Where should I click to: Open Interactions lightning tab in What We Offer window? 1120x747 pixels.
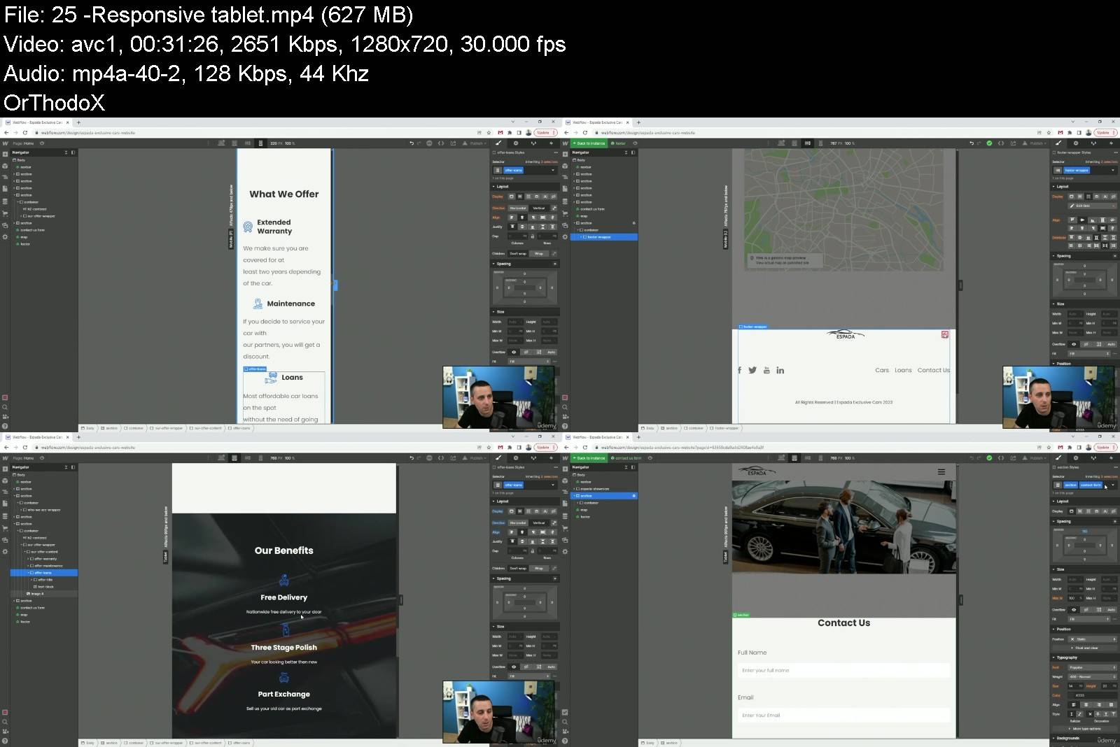click(x=552, y=143)
